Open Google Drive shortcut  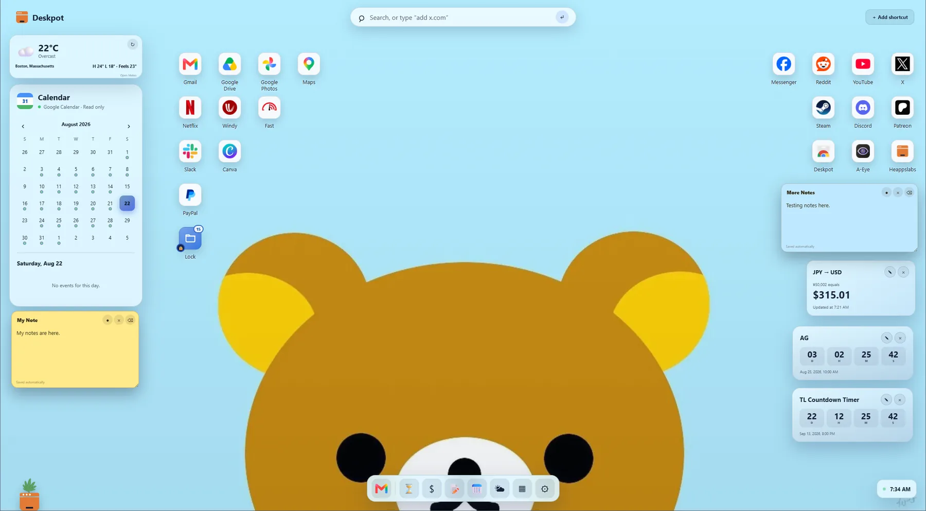[229, 64]
